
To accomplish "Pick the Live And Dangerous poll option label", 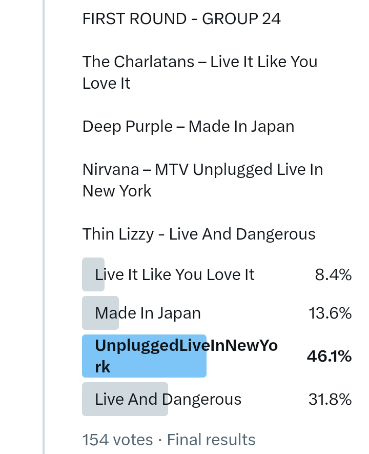I will [x=168, y=399].
